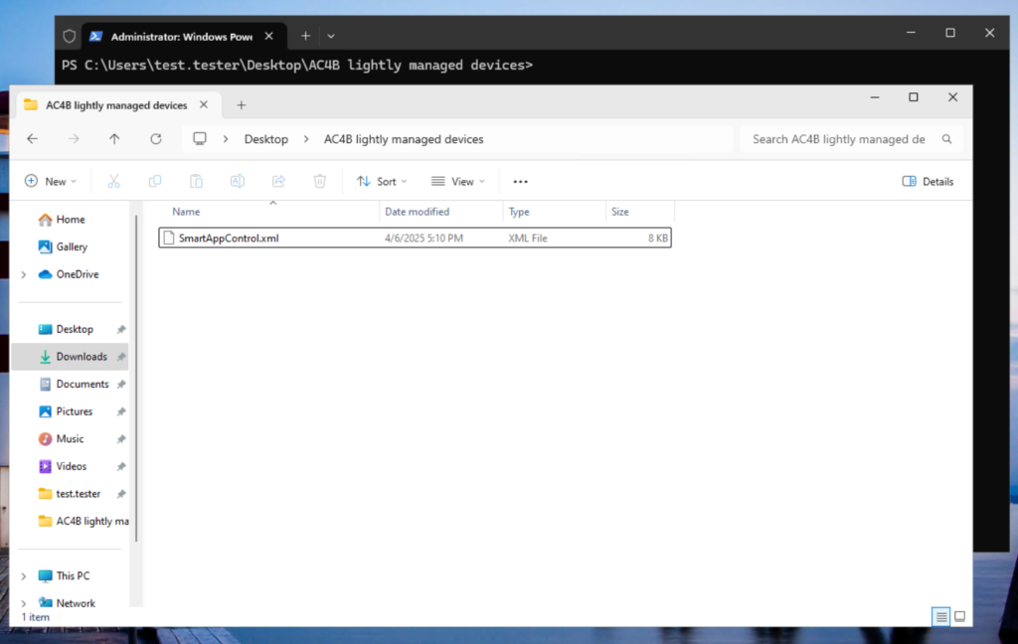Expand the OneDrive tree node
This screenshot has height=644, width=1018.
tap(24, 274)
